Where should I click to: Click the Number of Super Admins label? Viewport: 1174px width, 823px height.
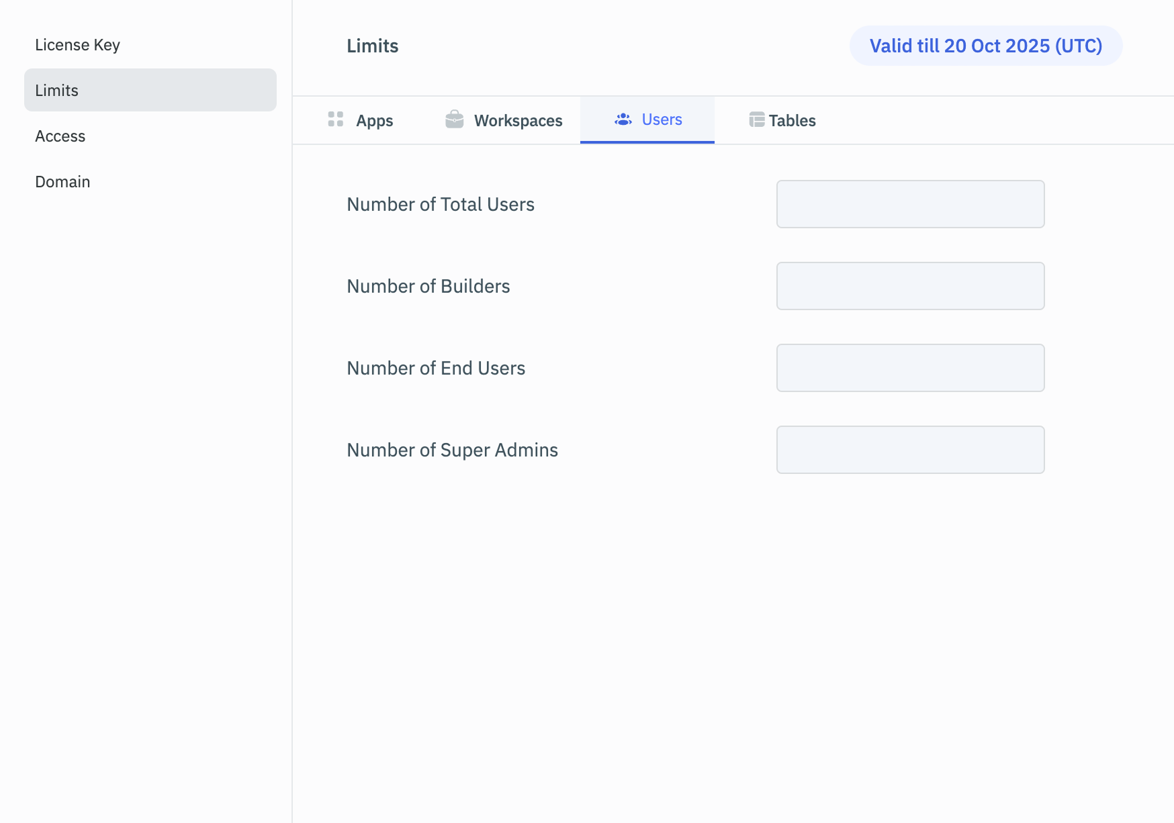(452, 450)
